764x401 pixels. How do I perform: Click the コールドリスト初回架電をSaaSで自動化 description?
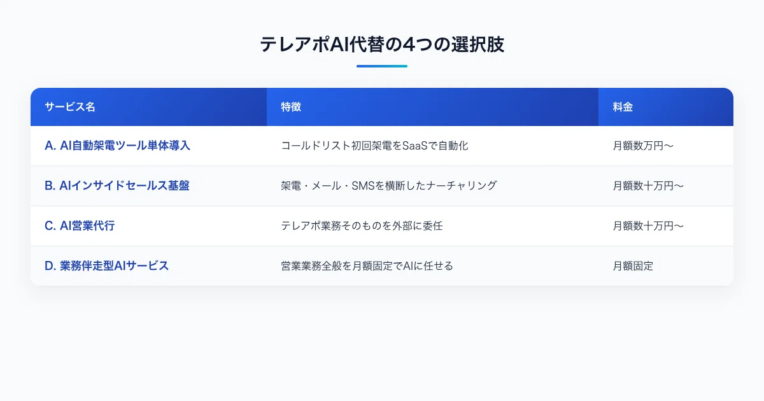click(x=374, y=146)
